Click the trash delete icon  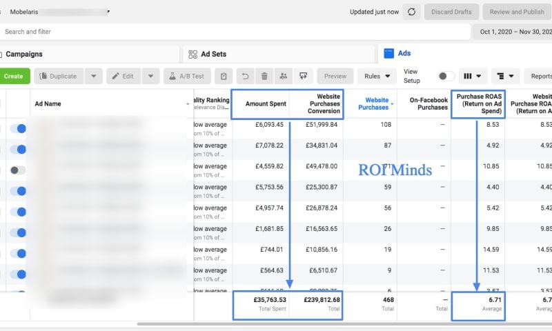tap(264, 76)
